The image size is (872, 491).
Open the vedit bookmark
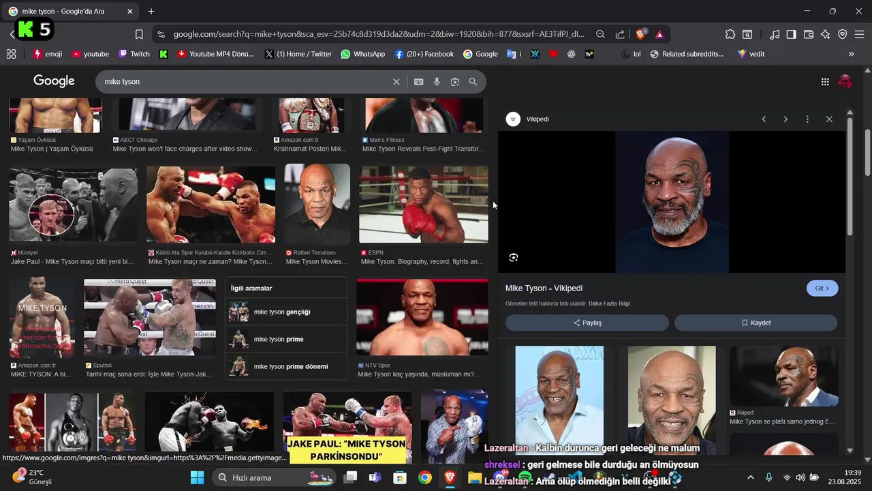pos(751,54)
